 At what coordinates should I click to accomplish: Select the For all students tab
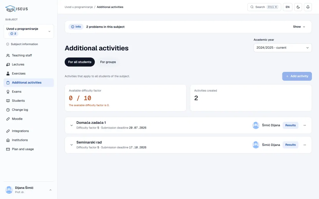pos(80,62)
